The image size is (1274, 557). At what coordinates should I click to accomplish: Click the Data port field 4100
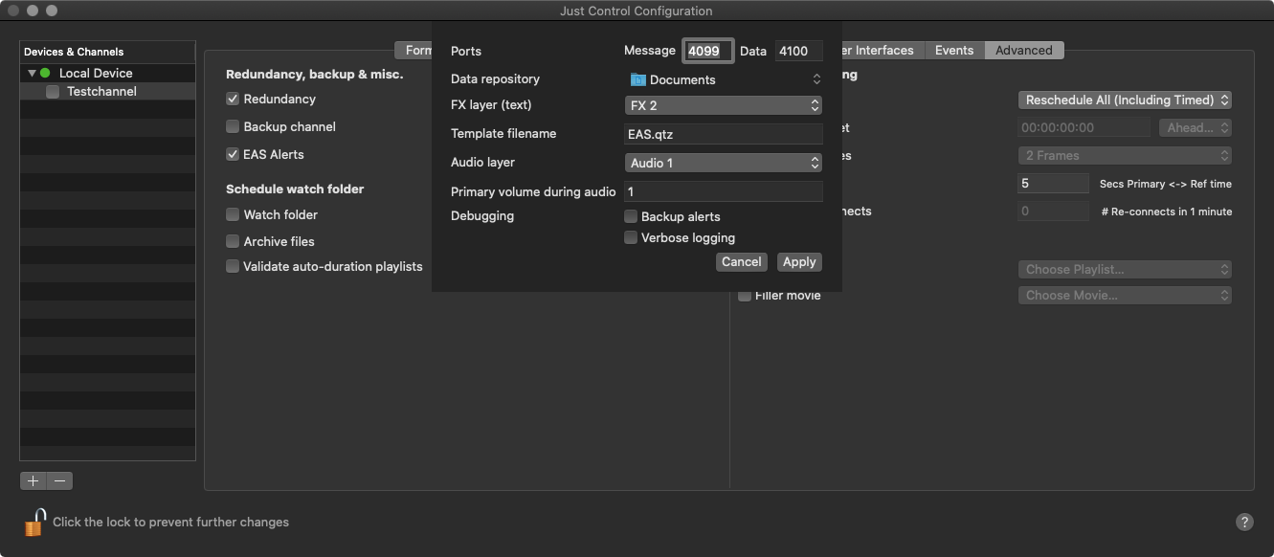pyautogui.click(x=799, y=51)
